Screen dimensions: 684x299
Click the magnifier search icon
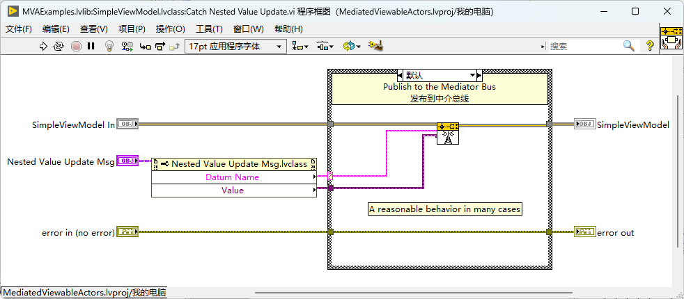628,46
